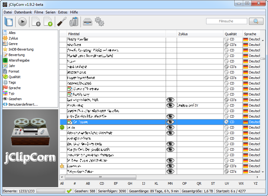Image resolution: width=268 pixels, height=196 pixels.
Task: Open the Datei menu
Action: tap(8, 12)
